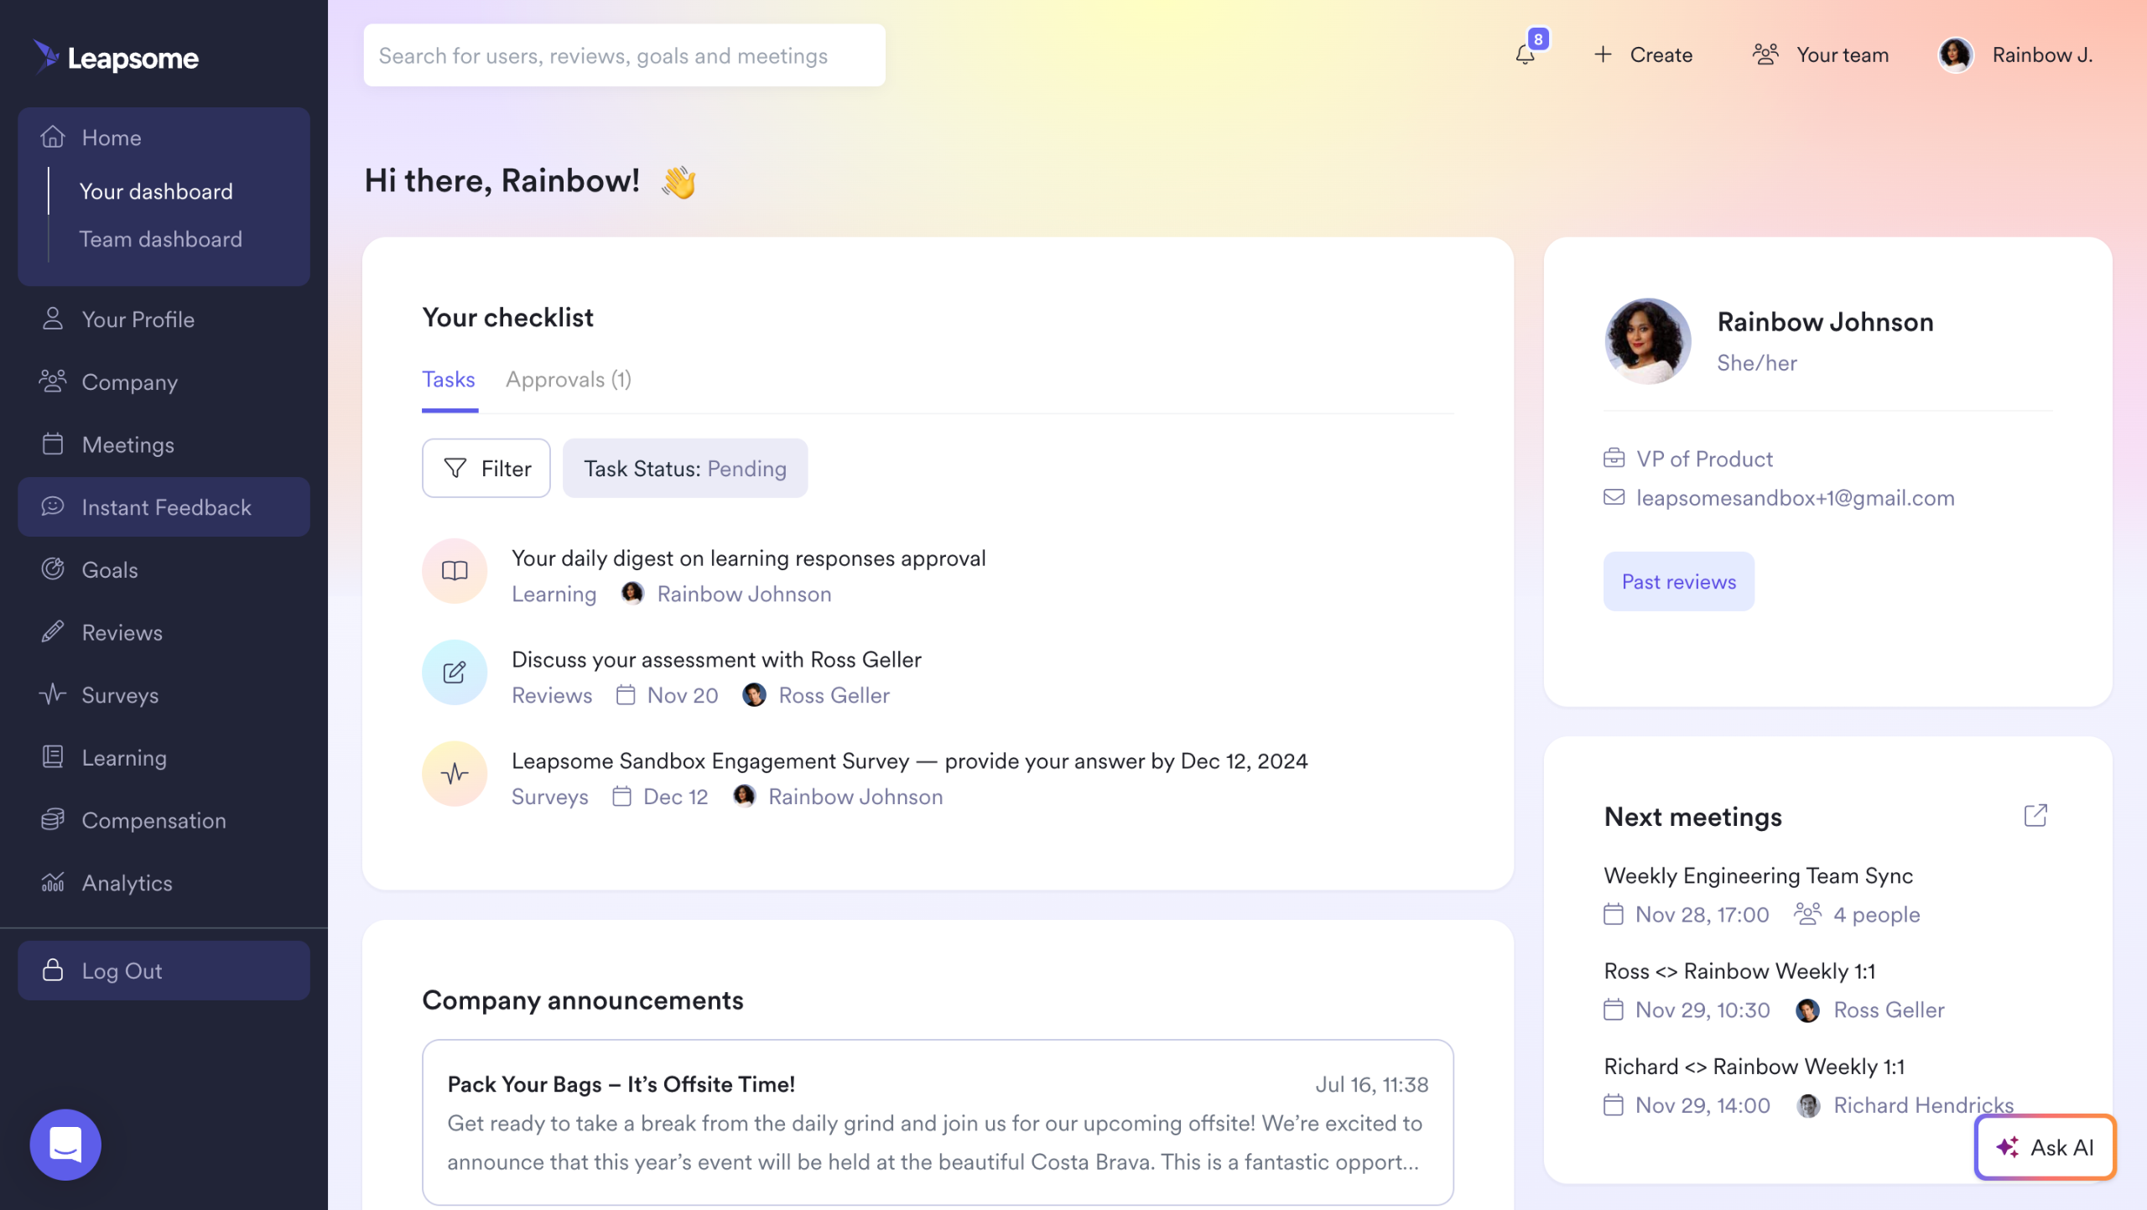Screen dimensions: 2147x1210
Task: Click the Leapsome logo
Action: (117, 57)
